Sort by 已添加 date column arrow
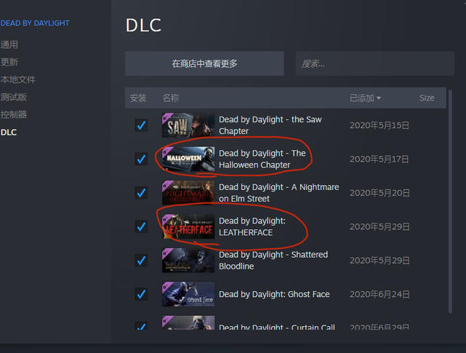466x353 pixels. (x=379, y=98)
